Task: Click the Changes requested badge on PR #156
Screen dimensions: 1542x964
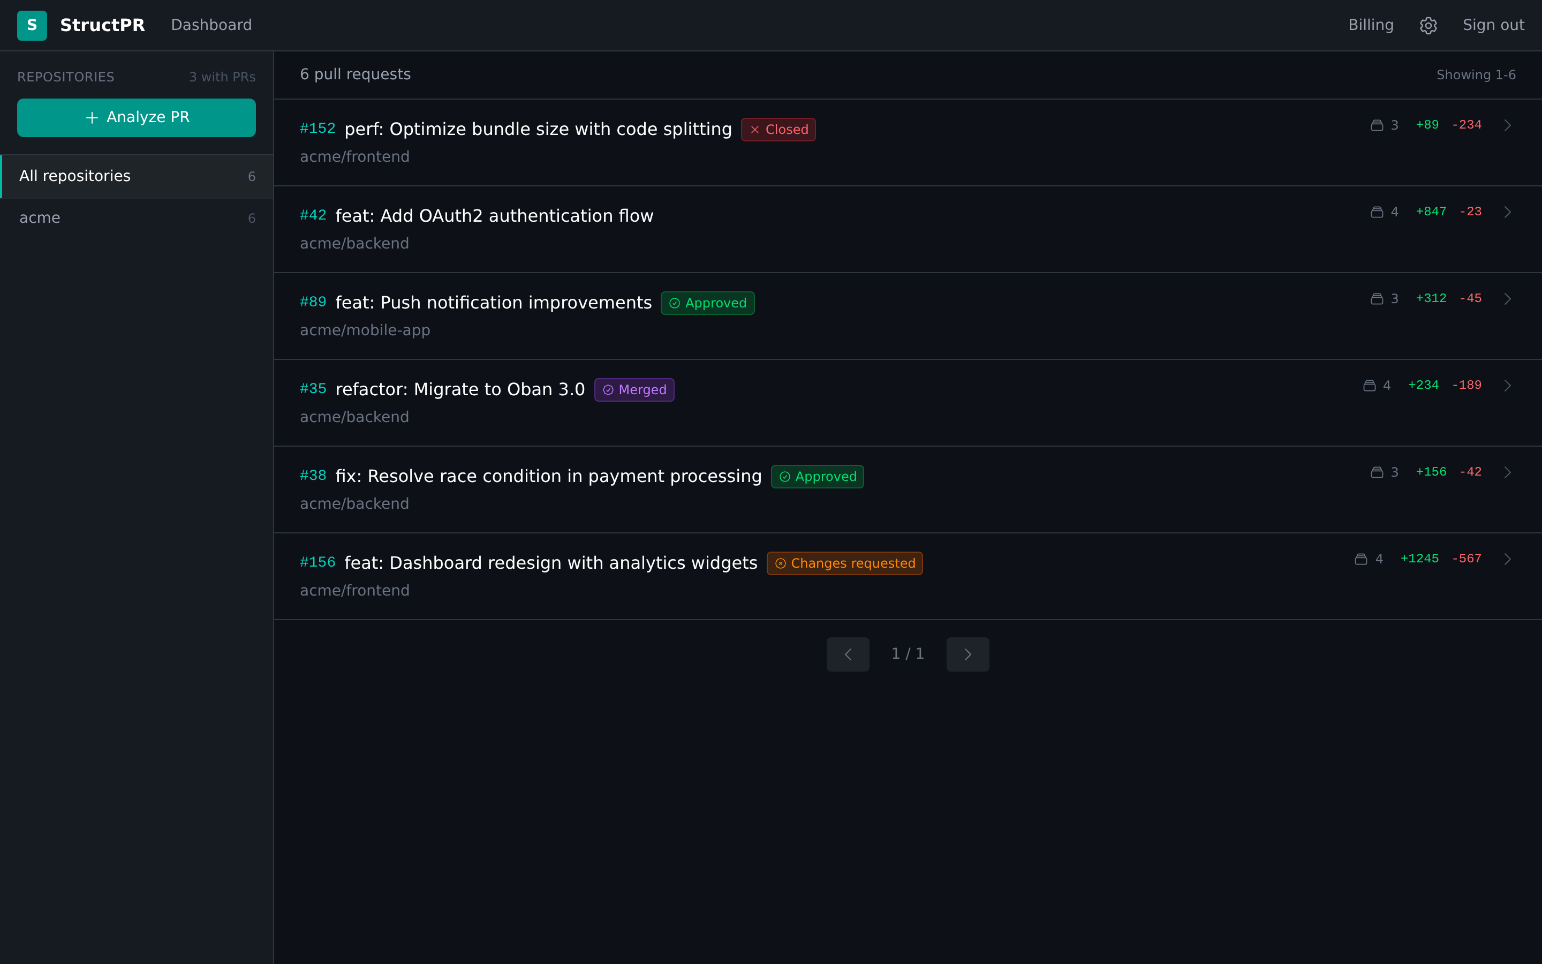Action: tap(844, 563)
